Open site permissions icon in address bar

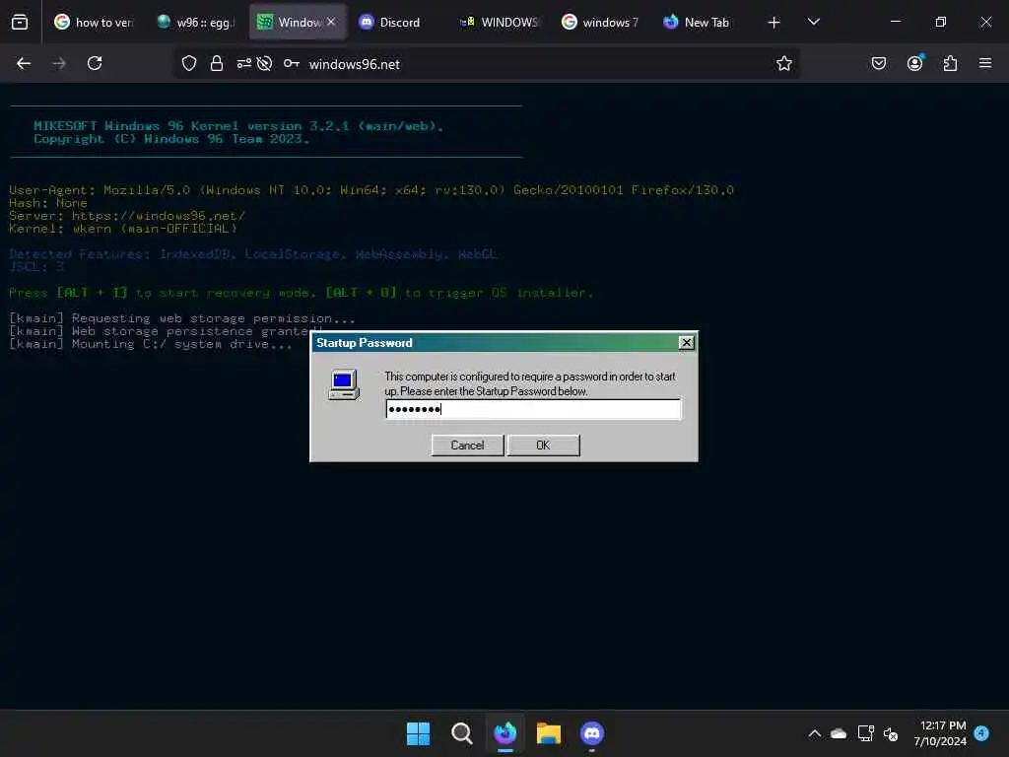point(244,63)
